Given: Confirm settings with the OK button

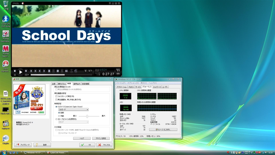Looking at the screenshot, I should [87, 145].
